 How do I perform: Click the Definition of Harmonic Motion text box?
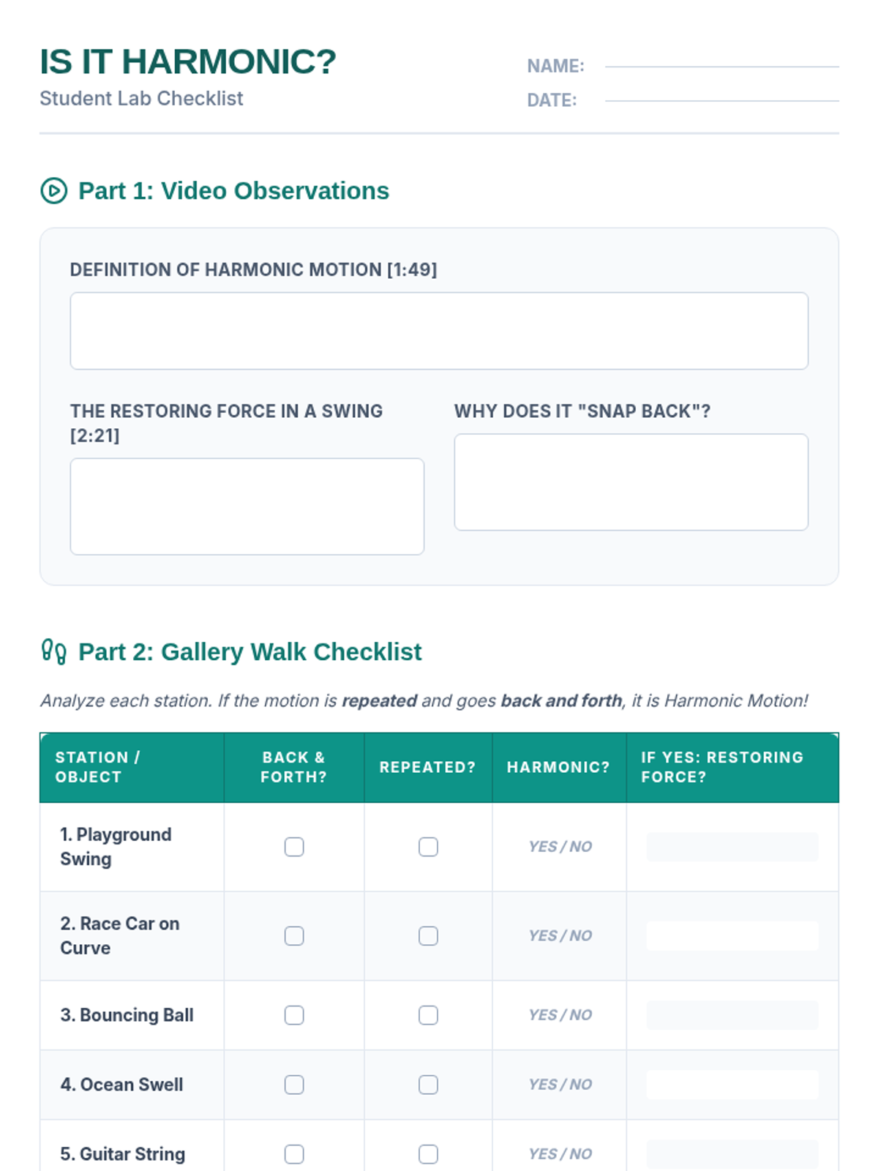tap(439, 331)
